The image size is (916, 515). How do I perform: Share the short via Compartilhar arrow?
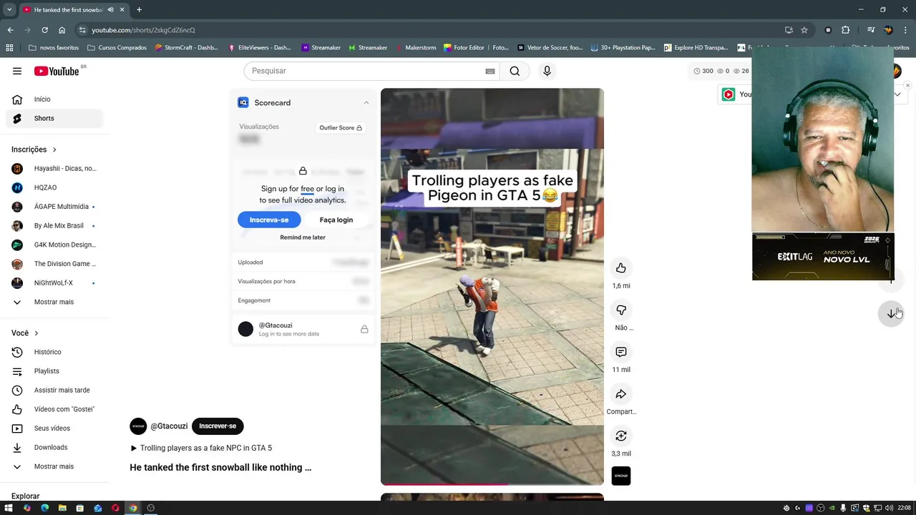pos(621,394)
